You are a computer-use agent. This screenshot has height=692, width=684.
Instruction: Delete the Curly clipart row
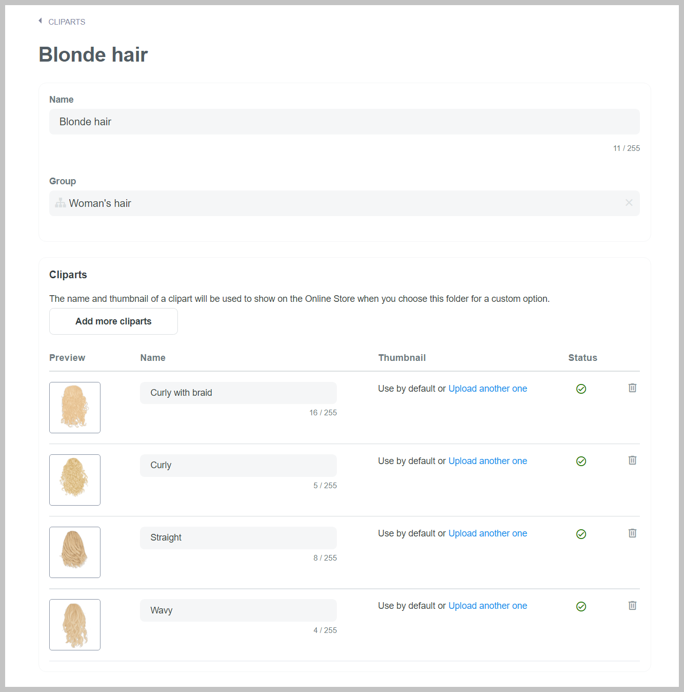(x=632, y=460)
